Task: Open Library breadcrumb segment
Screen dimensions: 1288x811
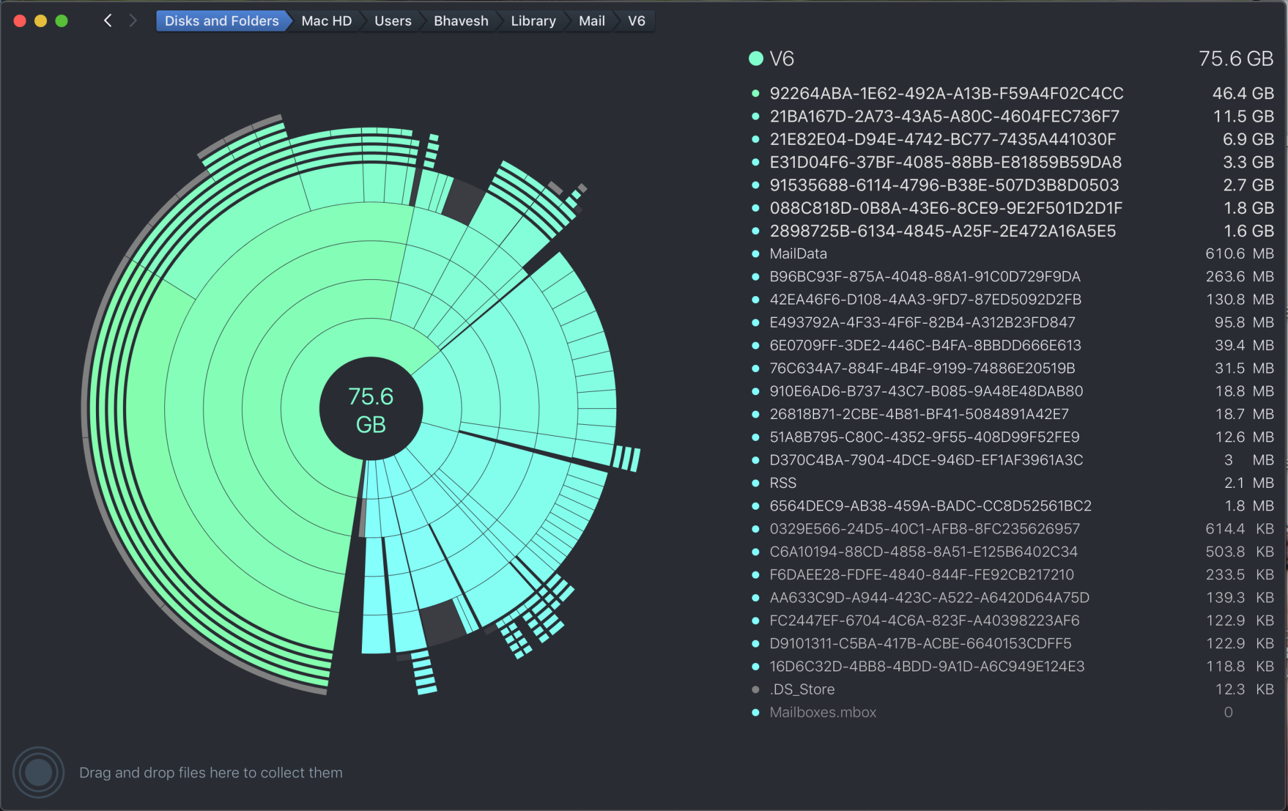Action: click(533, 21)
